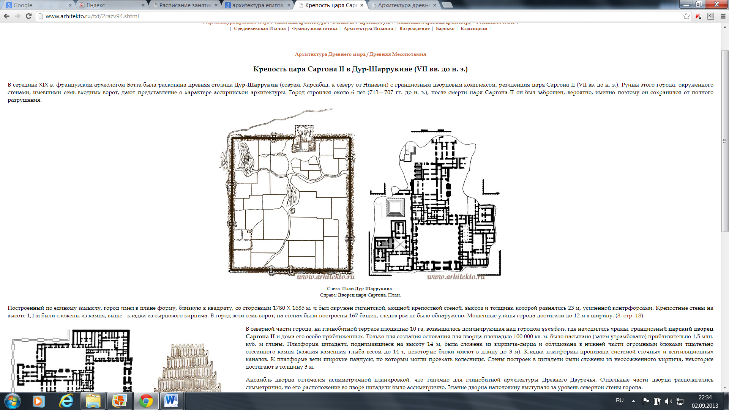This screenshot has width=729, height=410.
Task: Open the Возрождение link
Action: coord(414,28)
